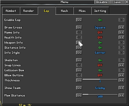Viewport: 129px width, 106px height.
Task: Toggle the Skeleton On value
Action: (x=100, y=60)
